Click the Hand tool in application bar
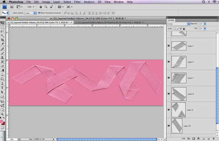Viewport: 219px width, 141px height. click(x=41, y=7)
